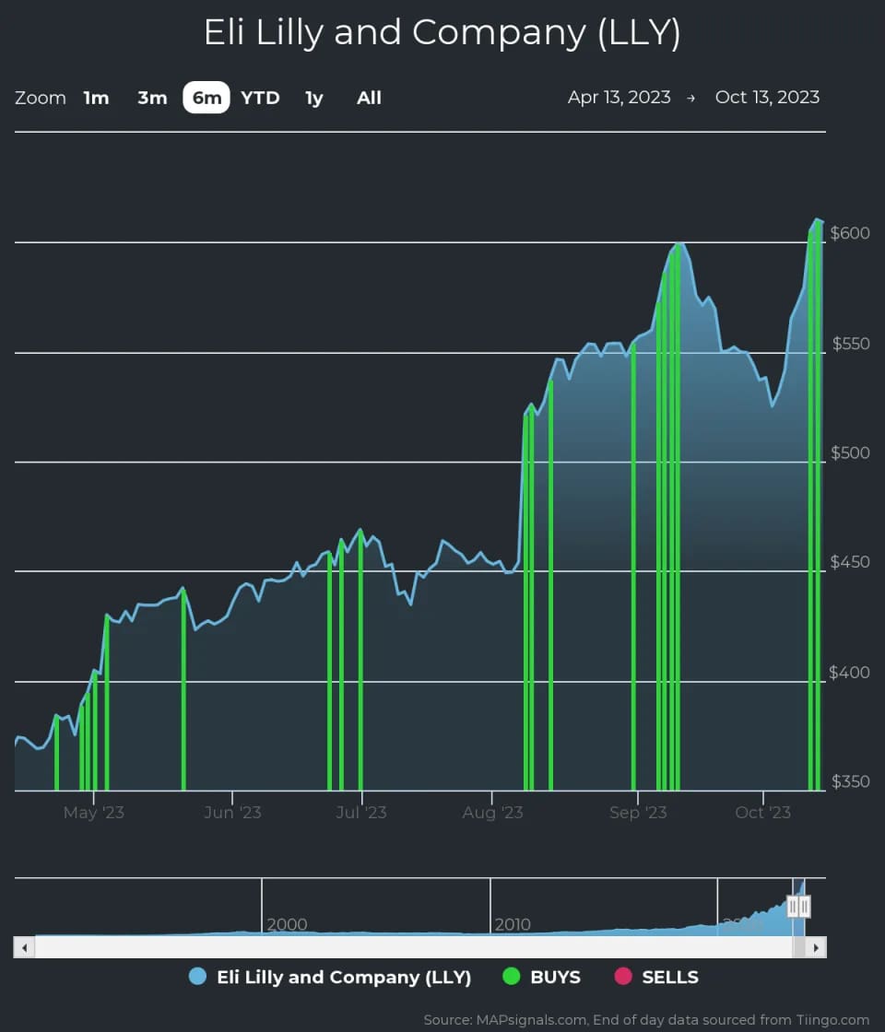Viewport: 885px width, 1032px height.
Task: Grab the right navigator range handle
Action: (804, 907)
